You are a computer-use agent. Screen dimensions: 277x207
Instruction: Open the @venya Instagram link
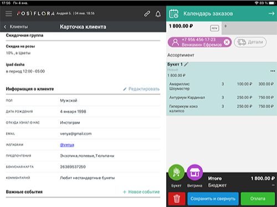[67, 145]
